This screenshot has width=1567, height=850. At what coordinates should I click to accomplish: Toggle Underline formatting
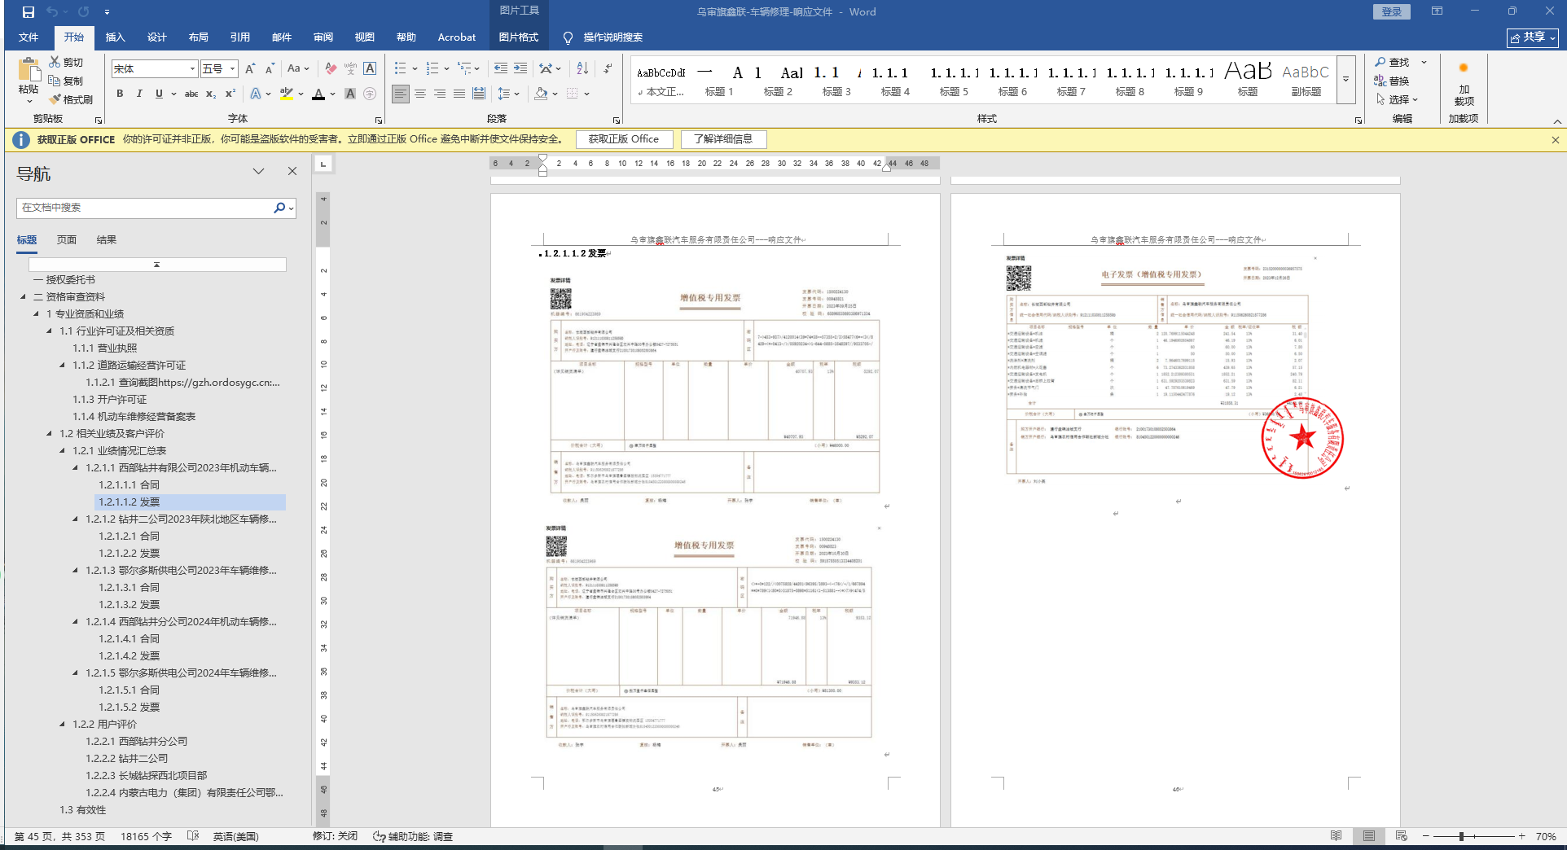tap(159, 94)
